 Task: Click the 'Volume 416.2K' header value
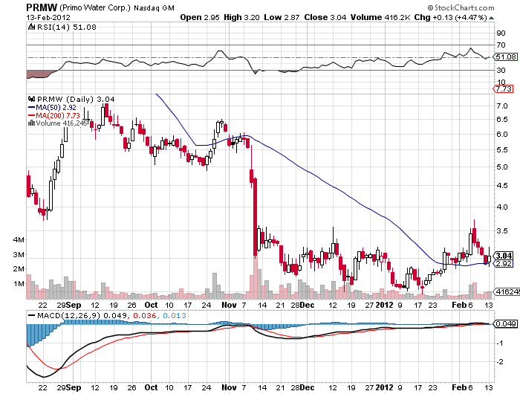coord(380,17)
